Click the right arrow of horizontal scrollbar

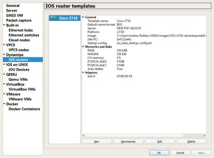click(205, 135)
